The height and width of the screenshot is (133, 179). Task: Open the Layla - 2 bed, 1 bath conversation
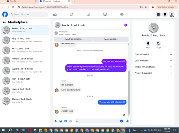(x=25, y=91)
